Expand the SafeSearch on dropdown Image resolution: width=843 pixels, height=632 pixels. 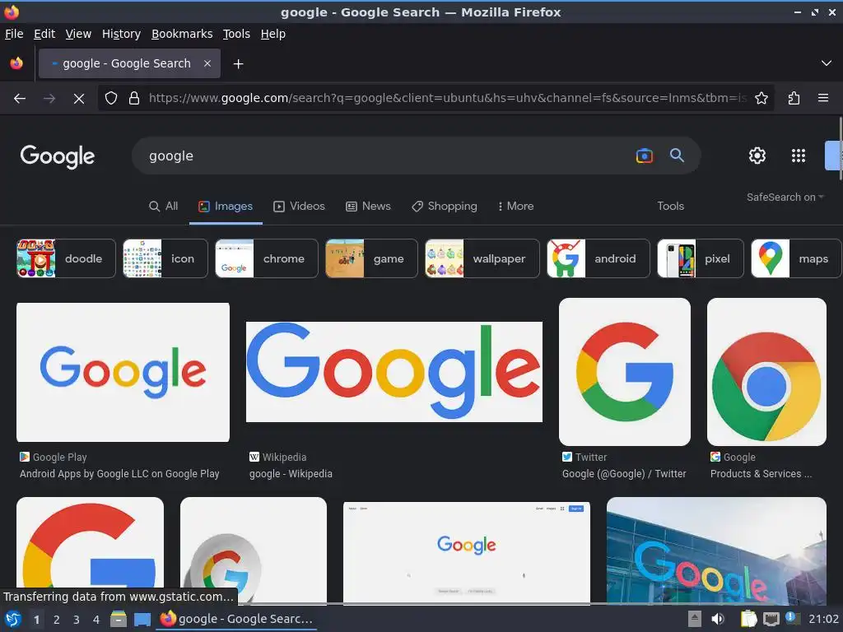(785, 197)
